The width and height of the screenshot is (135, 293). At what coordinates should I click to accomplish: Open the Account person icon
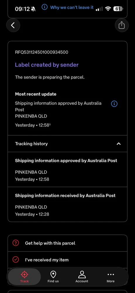pyautogui.click(x=82, y=275)
